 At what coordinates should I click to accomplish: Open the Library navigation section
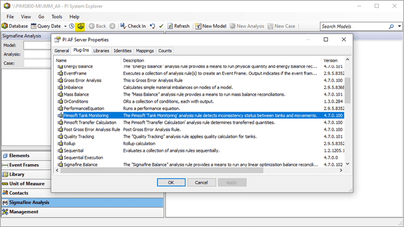tap(27, 174)
